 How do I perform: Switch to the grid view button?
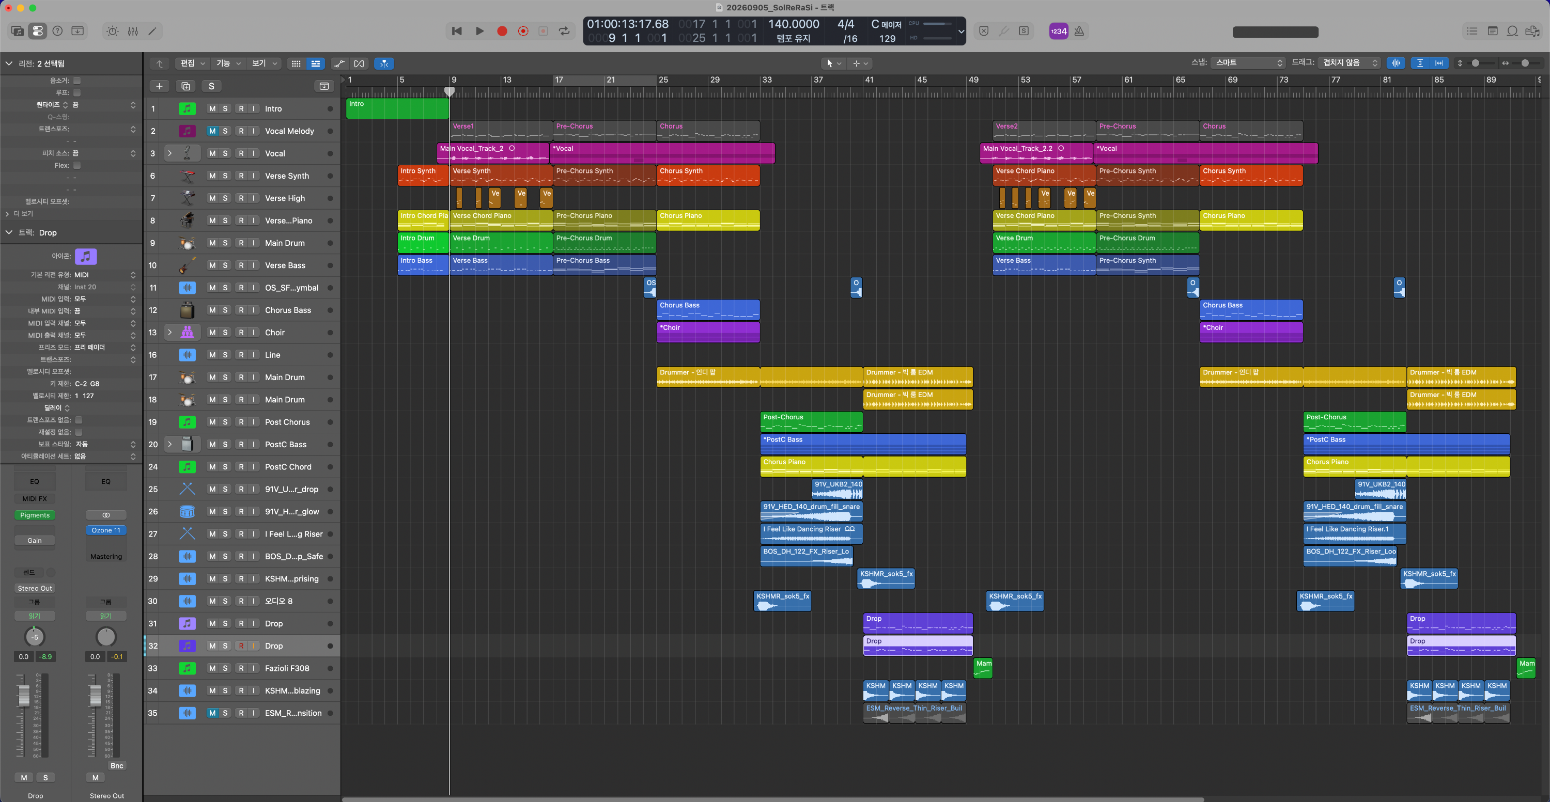click(x=296, y=64)
